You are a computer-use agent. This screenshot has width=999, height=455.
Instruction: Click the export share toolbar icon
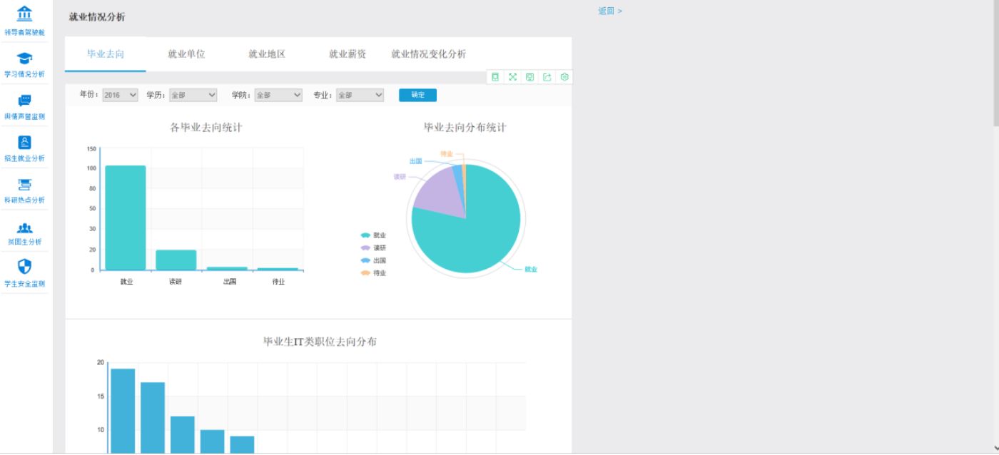[x=547, y=77]
